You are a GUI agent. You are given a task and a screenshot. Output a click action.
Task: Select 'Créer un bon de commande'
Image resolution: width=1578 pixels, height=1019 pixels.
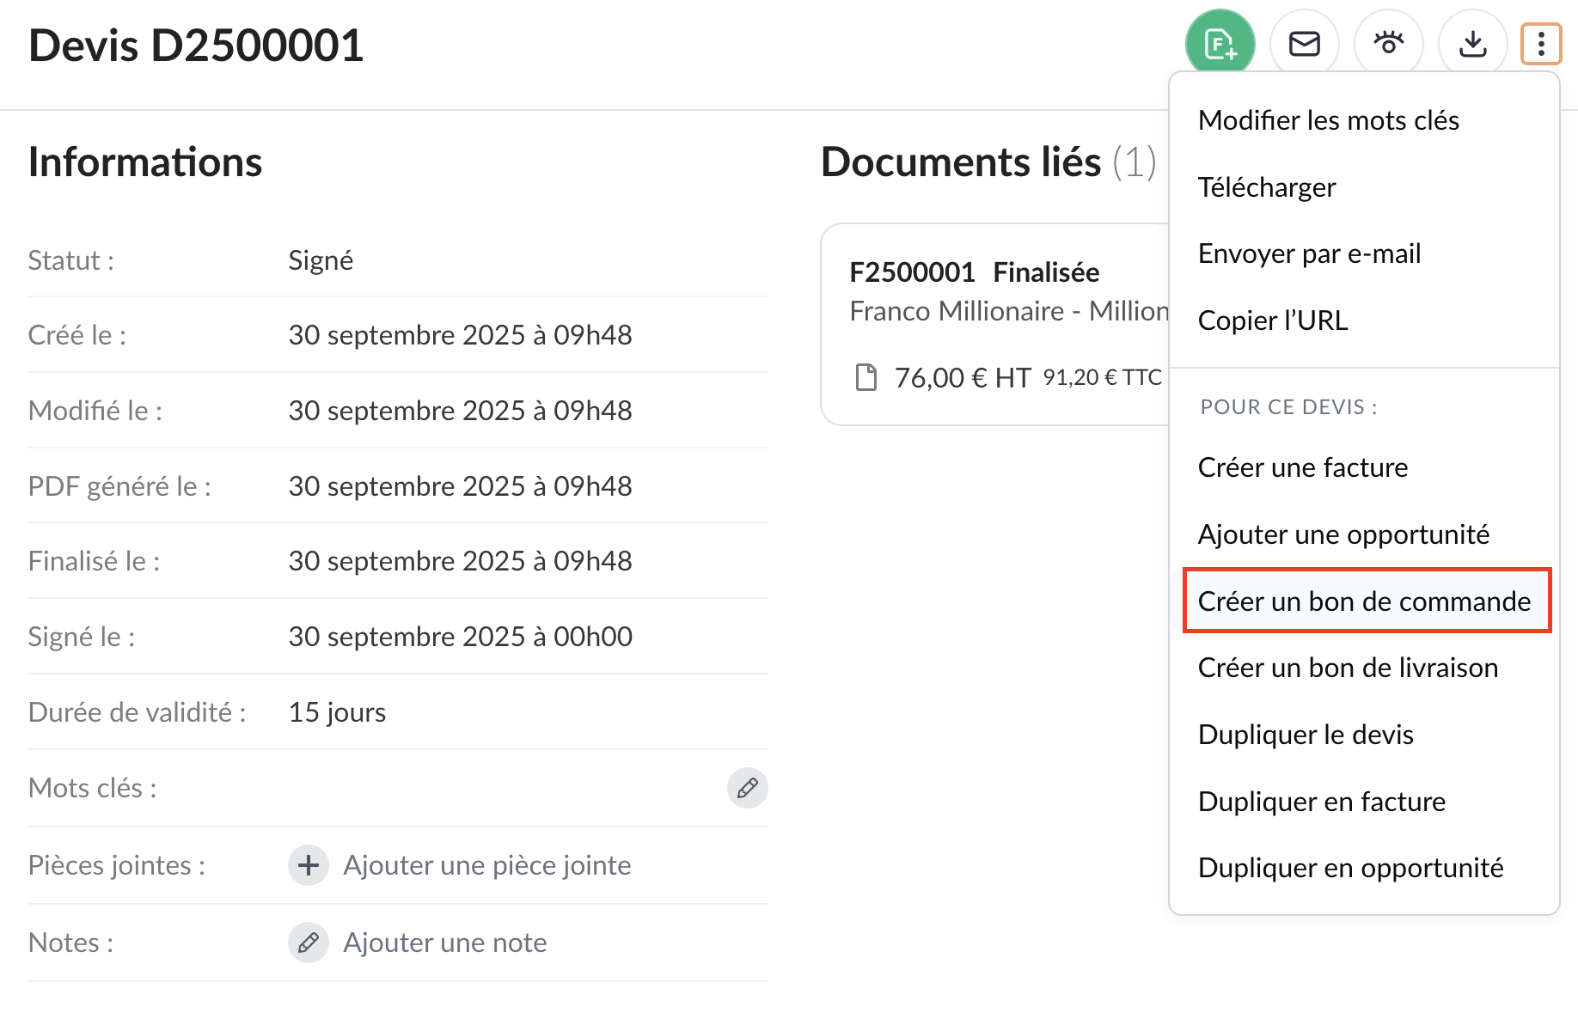(1365, 601)
